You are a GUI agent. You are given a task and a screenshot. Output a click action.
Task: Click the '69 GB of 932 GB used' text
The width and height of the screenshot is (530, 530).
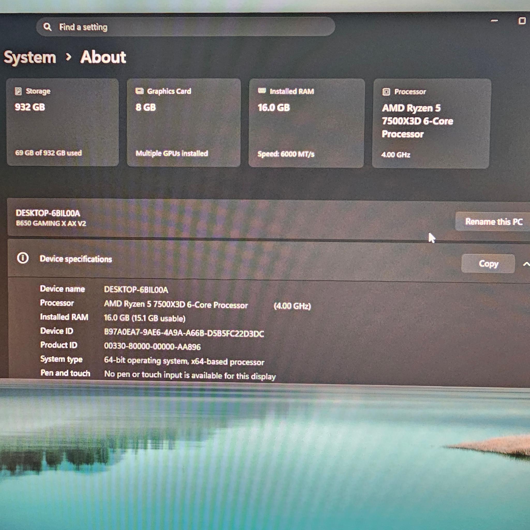[48, 153]
